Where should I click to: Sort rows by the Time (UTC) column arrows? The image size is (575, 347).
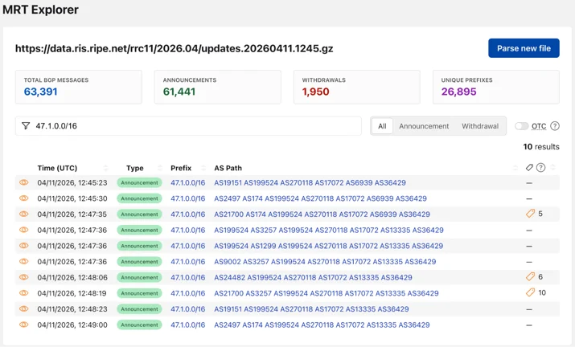105,168
